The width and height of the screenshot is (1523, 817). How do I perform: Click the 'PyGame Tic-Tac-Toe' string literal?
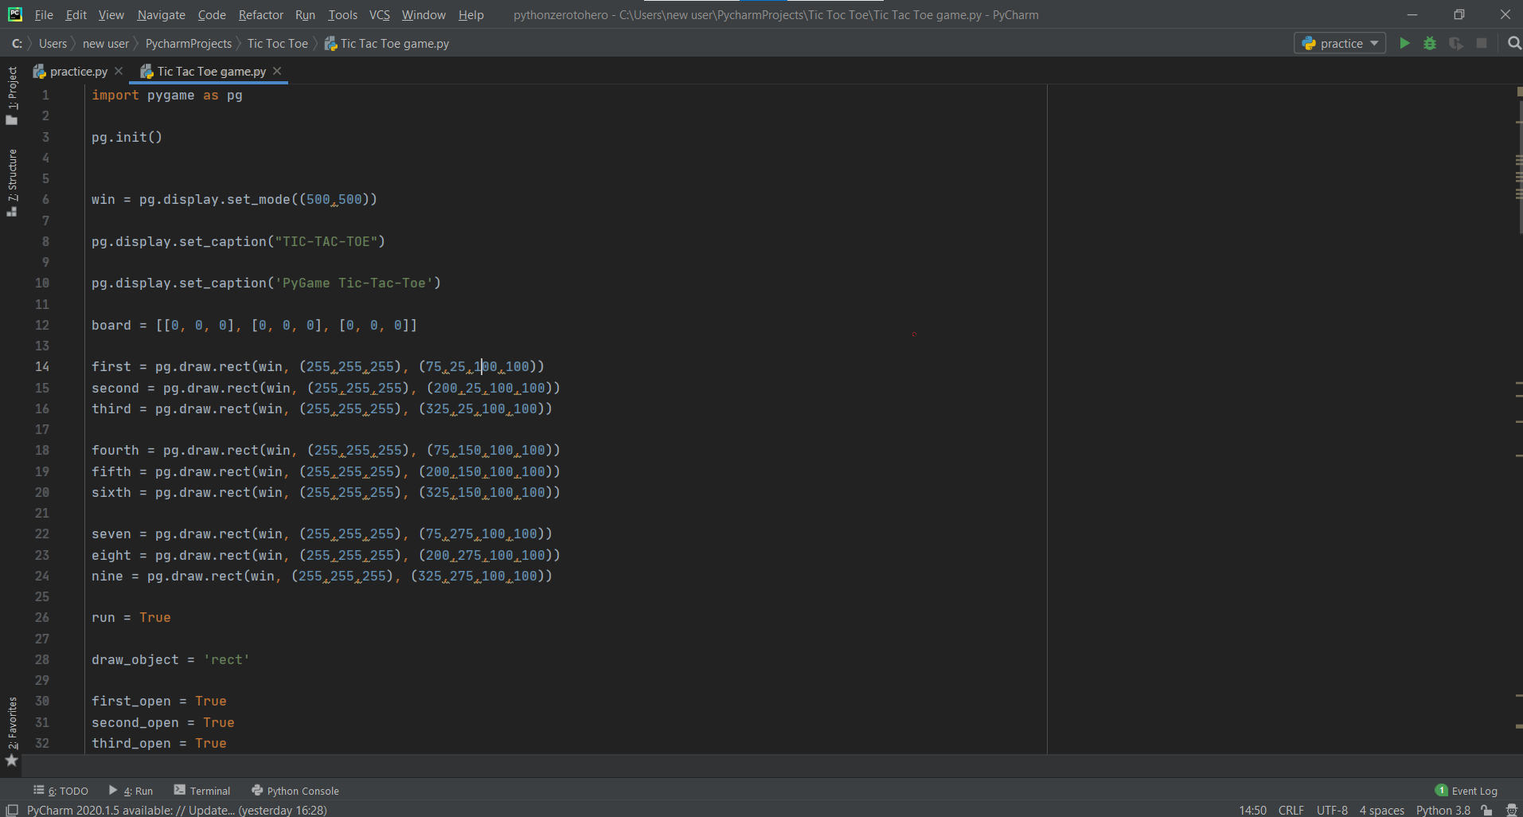[x=354, y=283]
